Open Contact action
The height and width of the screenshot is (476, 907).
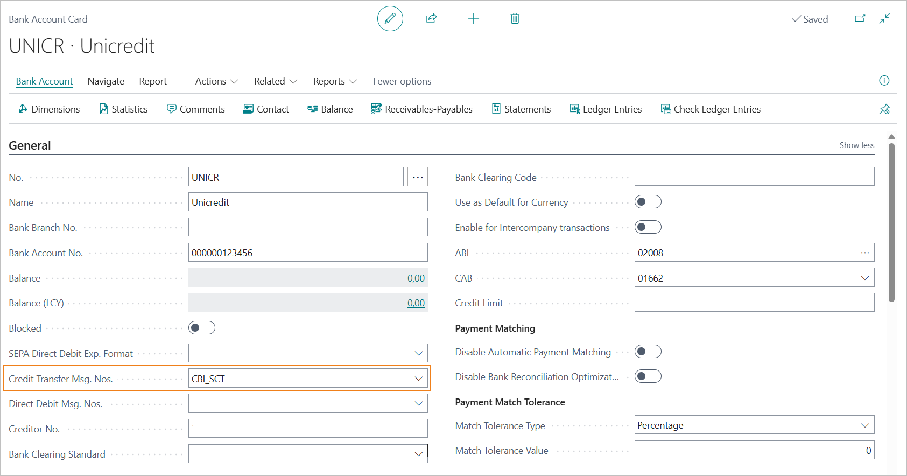266,109
